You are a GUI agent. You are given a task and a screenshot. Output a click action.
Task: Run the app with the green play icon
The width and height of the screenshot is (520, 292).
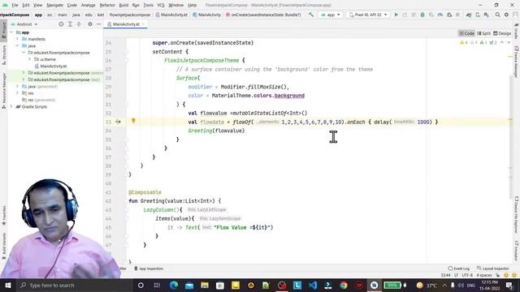coord(396,15)
